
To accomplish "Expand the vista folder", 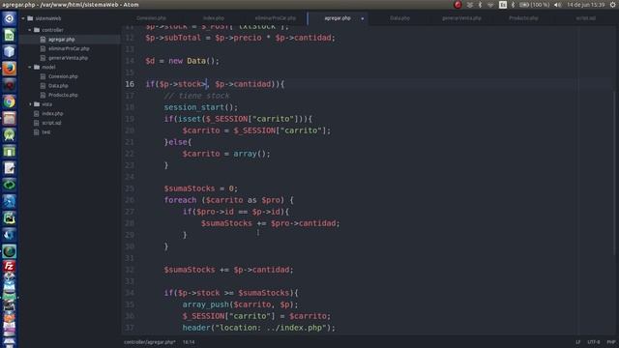I will click(x=30, y=104).
